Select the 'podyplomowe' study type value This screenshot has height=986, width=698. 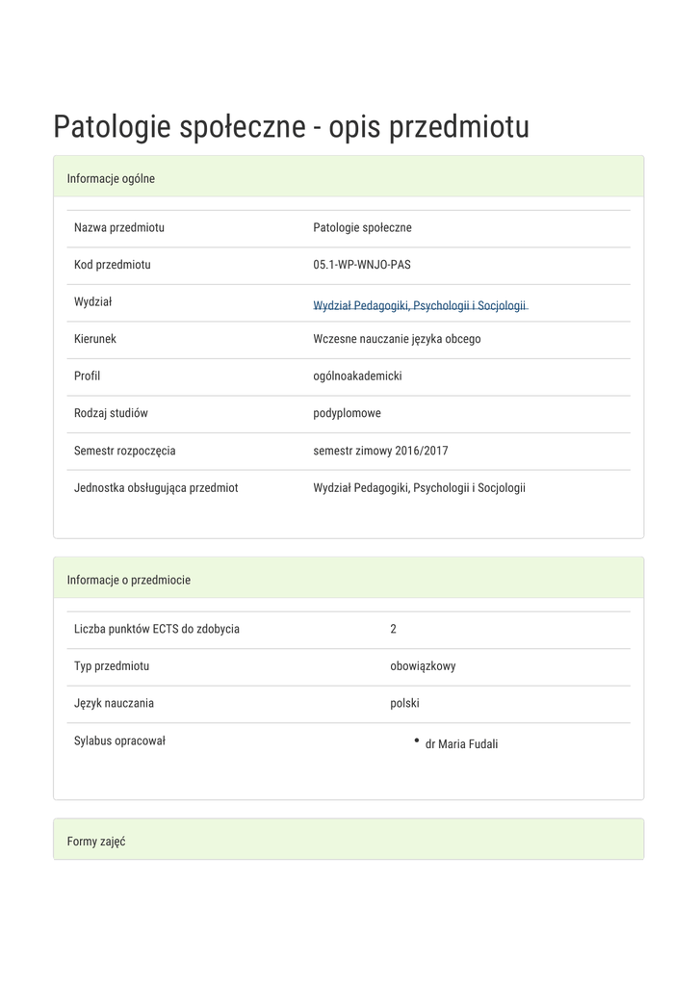point(347,413)
